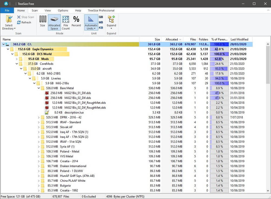The image size is (271, 199).
Task: Choose the Percent mode icon
Action: click(x=76, y=19)
